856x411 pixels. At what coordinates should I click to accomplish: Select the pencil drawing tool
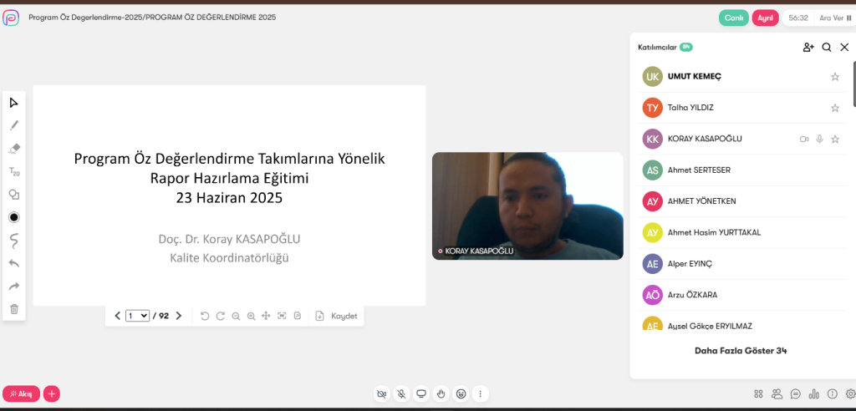[14, 125]
